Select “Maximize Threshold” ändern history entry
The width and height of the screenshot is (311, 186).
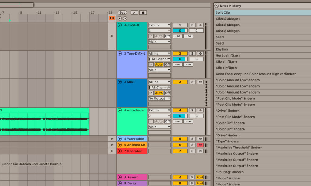[x=263, y=148]
